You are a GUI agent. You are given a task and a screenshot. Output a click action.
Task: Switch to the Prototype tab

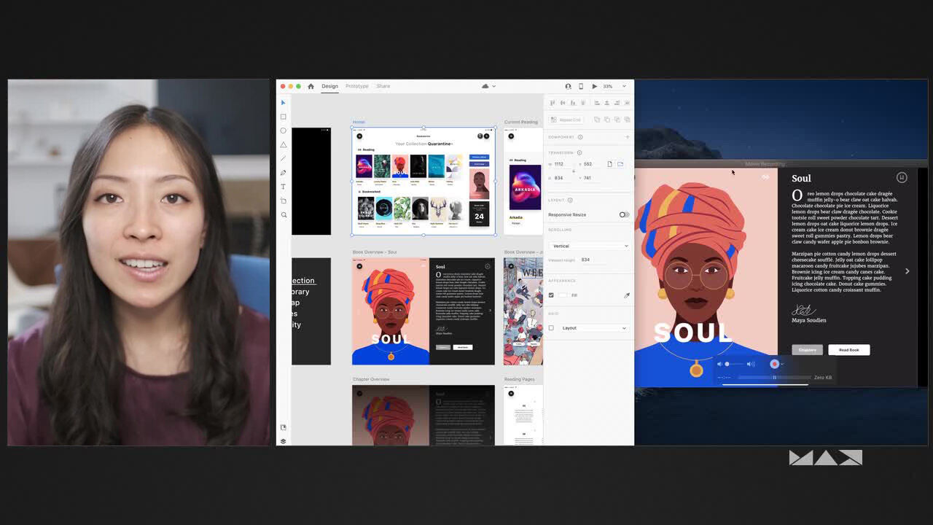[x=356, y=86]
